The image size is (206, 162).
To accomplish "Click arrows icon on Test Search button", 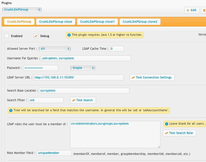I will (x=74, y=100).
